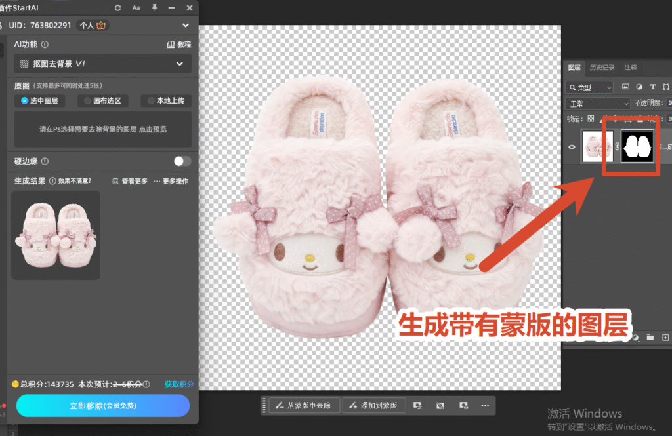Select the slippers layer thumbnail
Viewport: 672px width, 436px height.
click(x=597, y=146)
